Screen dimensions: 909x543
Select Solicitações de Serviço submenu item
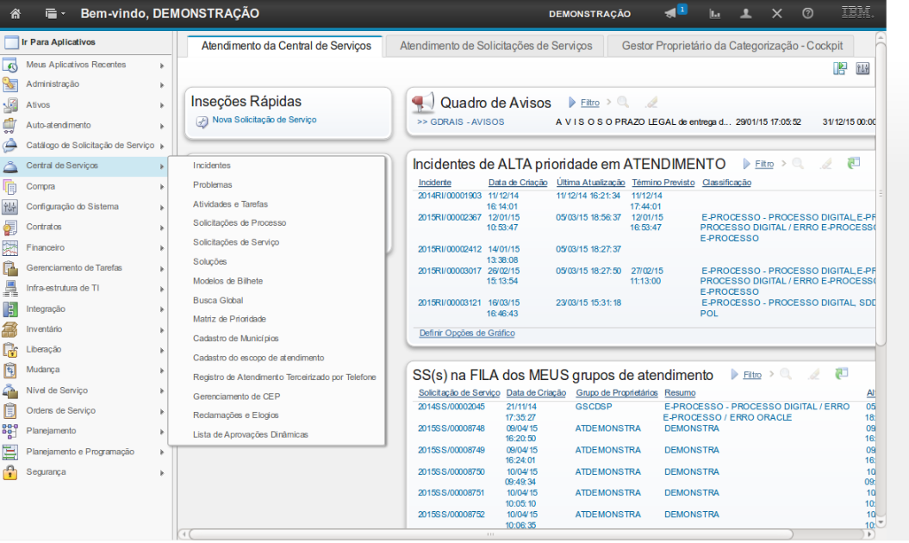pos(236,242)
